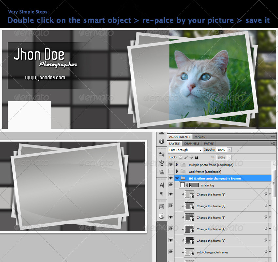Select the Adjustments tab
The image size is (278, 262).
point(180,137)
